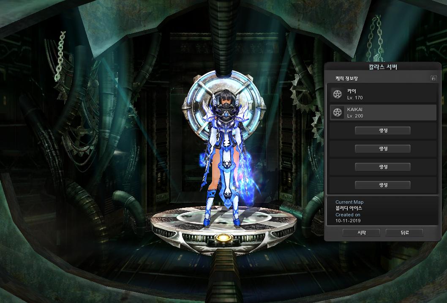Select the 카이 Lv. 170 character entry
This screenshot has height=303, width=447.
pyautogui.click(x=382, y=94)
